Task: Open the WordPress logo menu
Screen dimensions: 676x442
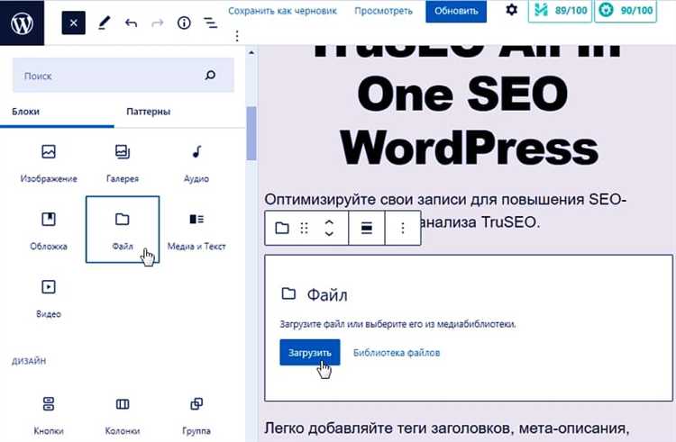Action: pos(22,23)
